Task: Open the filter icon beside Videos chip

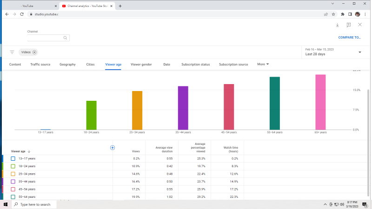Action: pyautogui.click(x=12, y=52)
